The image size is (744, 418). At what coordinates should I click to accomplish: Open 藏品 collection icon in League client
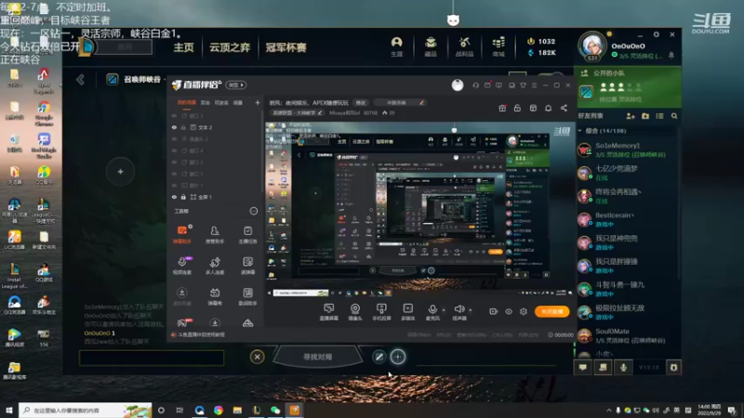coord(431,46)
